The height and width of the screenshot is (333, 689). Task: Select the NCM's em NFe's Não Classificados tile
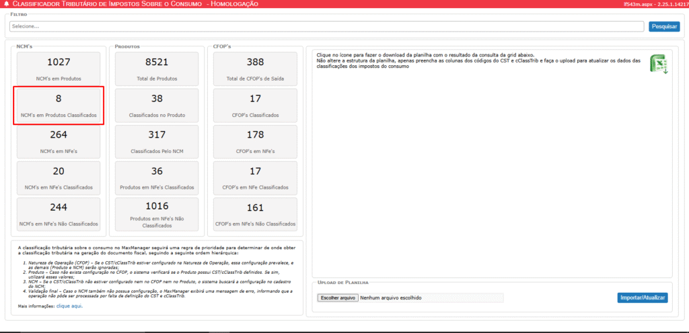[59, 213]
